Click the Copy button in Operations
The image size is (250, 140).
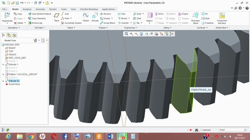click(18, 14)
